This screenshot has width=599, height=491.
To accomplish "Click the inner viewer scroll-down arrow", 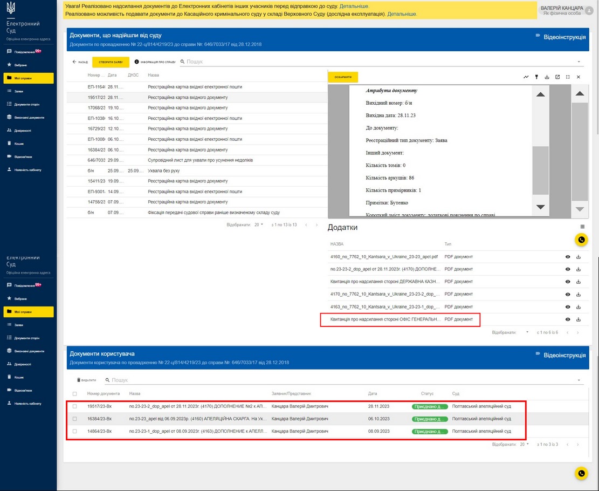I will point(541,207).
